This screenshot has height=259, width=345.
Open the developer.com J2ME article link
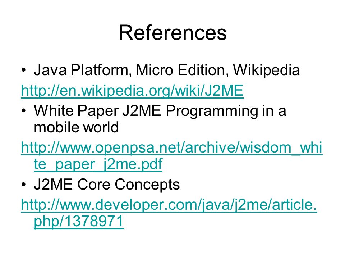point(169,213)
